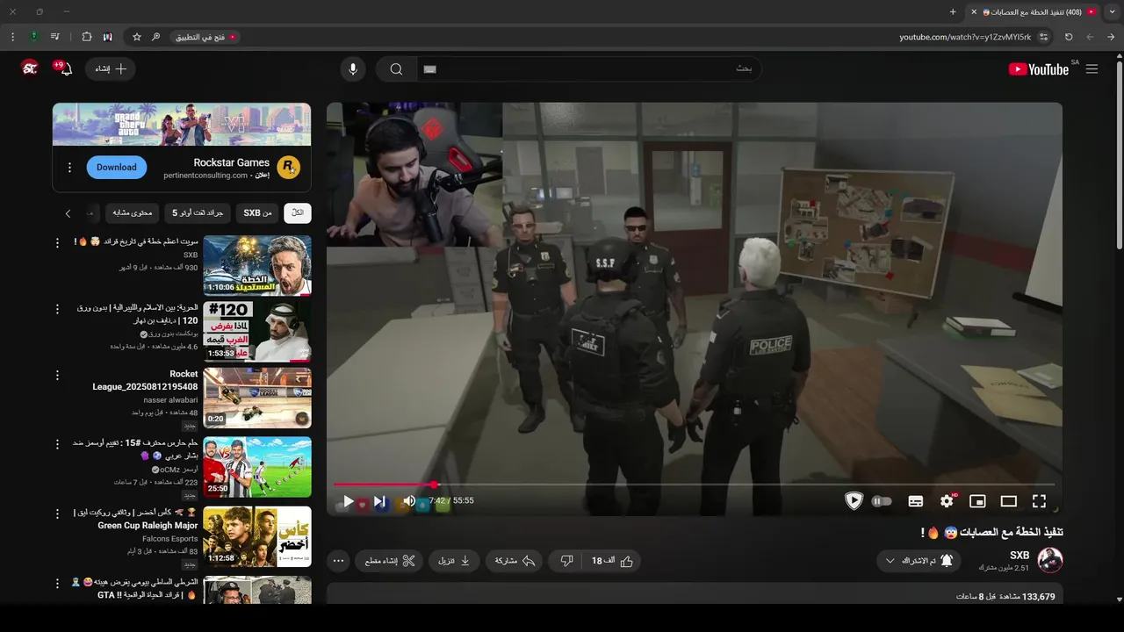
Task: Open a new browser tab
Action: pyautogui.click(x=953, y=11)
